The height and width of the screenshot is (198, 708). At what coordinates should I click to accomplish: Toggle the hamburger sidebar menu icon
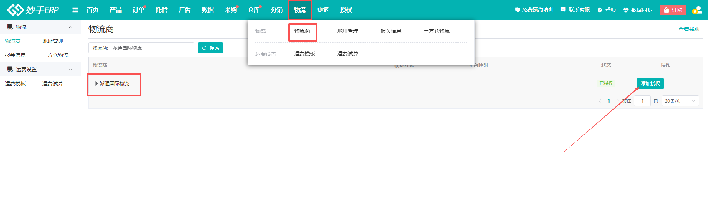pos(75,10)
